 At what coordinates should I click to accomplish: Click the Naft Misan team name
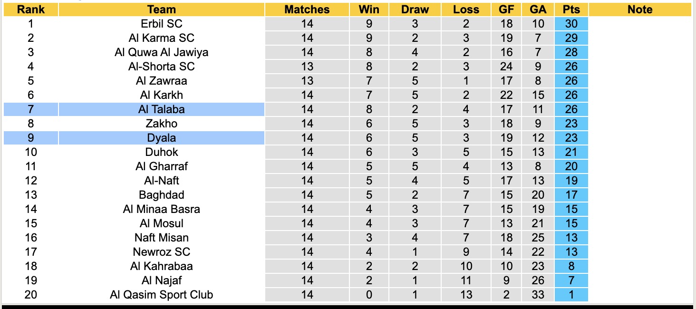(x=162, y=238)
